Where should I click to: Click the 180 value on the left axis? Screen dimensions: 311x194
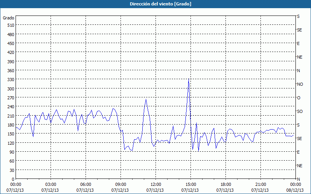click(x=11, y=125)
